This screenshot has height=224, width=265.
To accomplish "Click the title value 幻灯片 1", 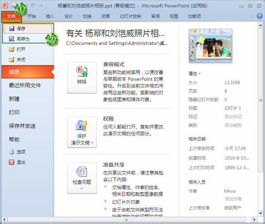I will [233, 108].
